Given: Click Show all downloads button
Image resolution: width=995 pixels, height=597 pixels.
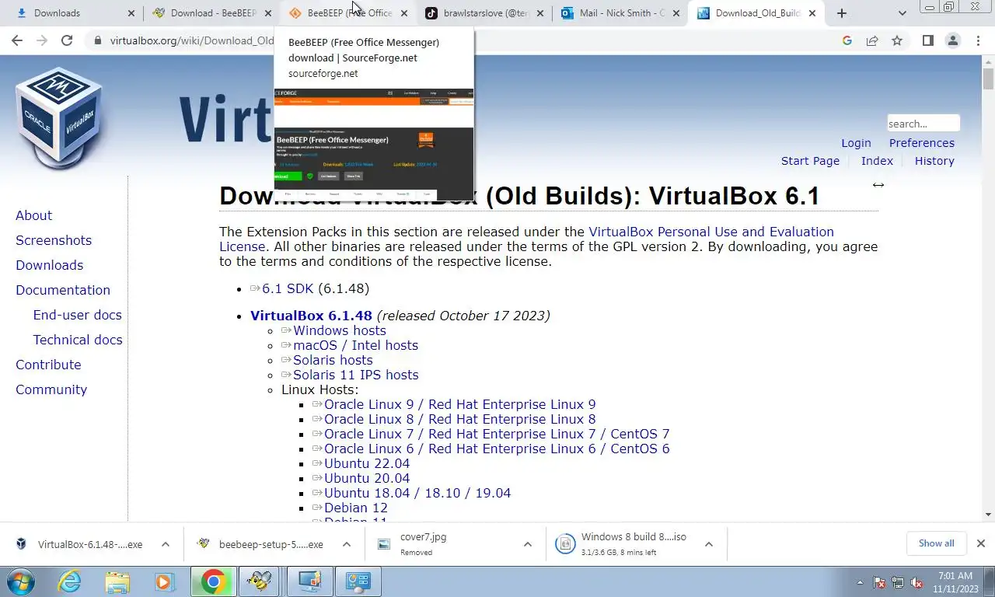Looking at the screenshot, I should pos(936,543).
